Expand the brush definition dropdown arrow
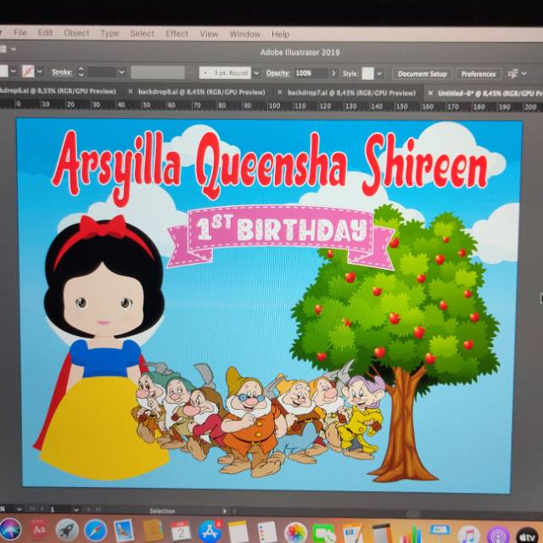 coord(256,73)
